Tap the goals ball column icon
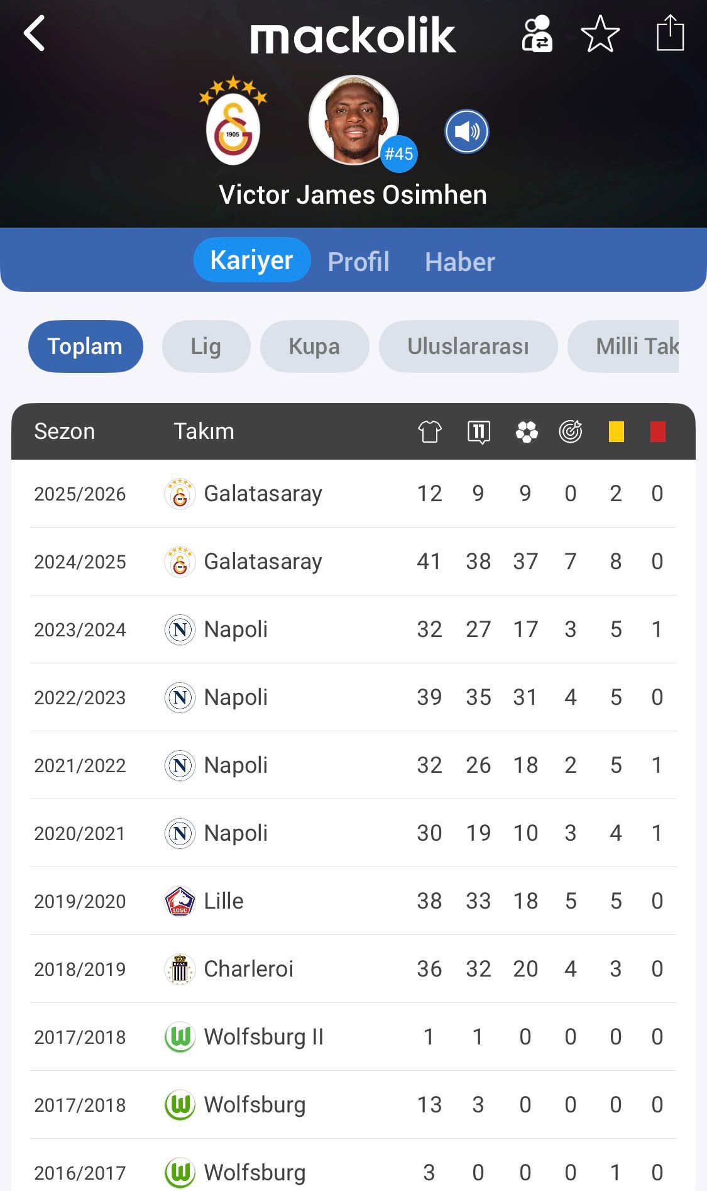707x1191 pixels. tap(527, 432)
